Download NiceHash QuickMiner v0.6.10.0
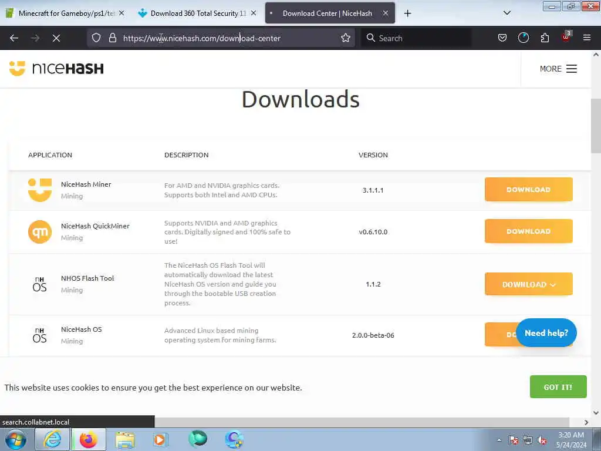 [x=529, y=231]
